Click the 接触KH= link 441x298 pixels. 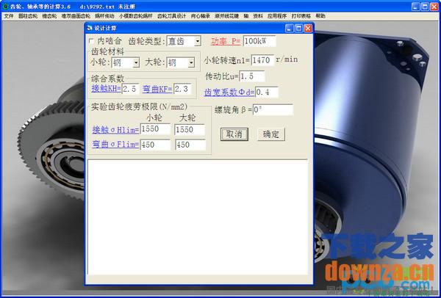click(105, 89)
